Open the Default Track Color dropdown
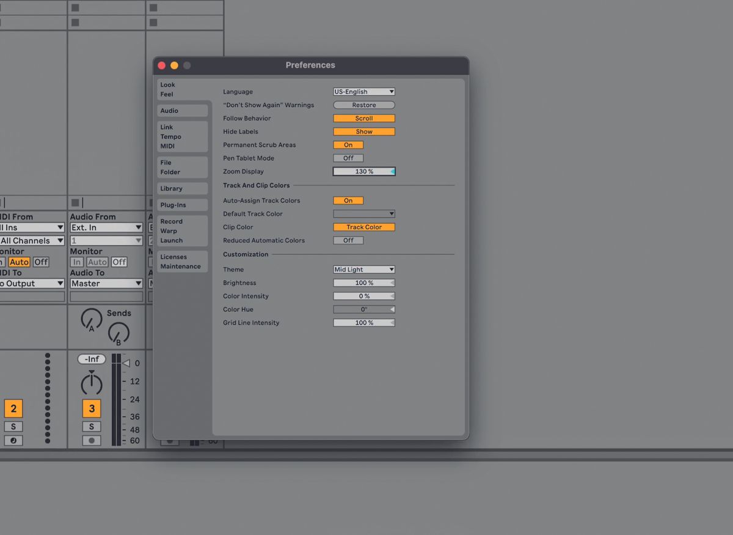Screen dimensions: 733x535 click(364, 214)
